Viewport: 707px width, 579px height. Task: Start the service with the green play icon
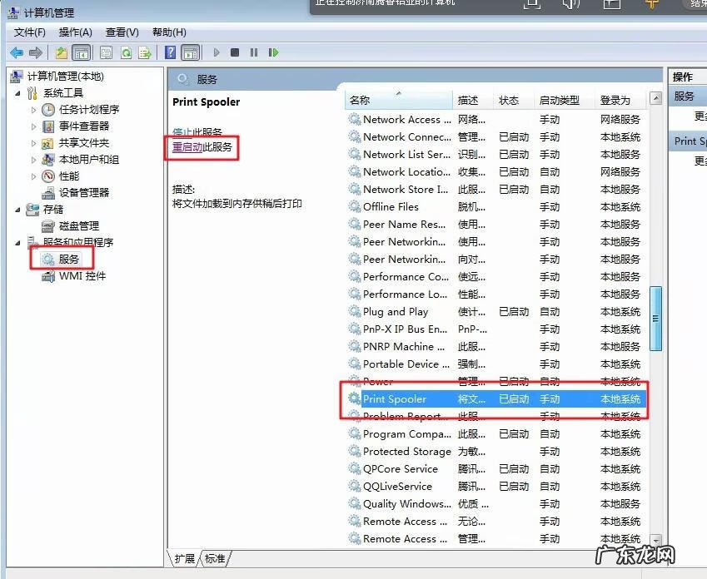coord(217,52)
